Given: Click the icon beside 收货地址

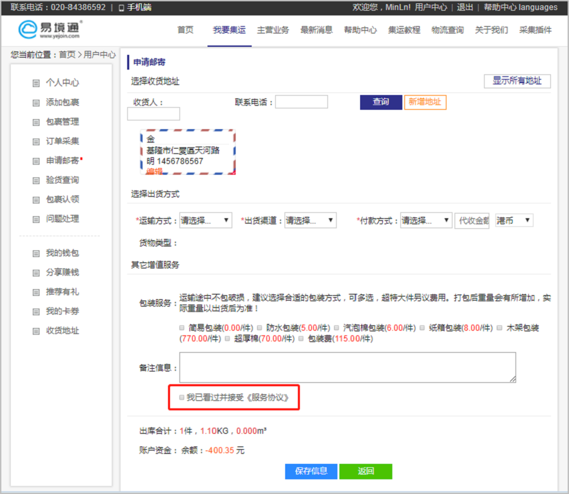Looking at the screenshot, I should click(x=36, y=331).
